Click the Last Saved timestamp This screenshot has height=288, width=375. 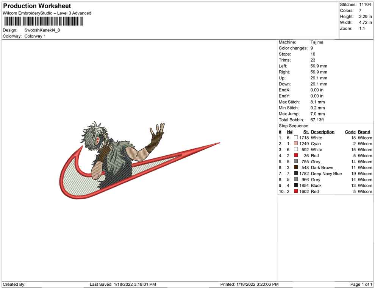pyautogui.click(x=123, y=284)
